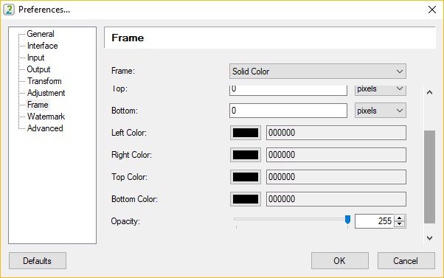Go to the Input settings
The height and width of the screenshot is (278, 444).
(x=35, y=58)
